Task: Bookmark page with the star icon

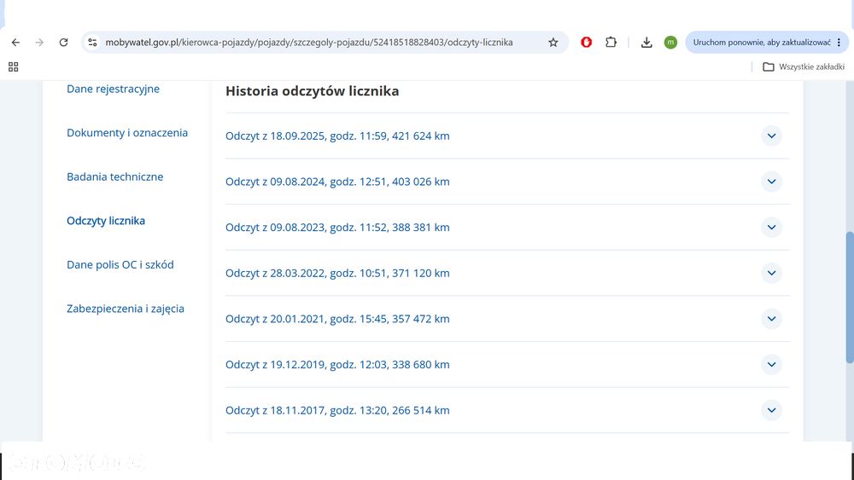Action: tap(553, 43)
